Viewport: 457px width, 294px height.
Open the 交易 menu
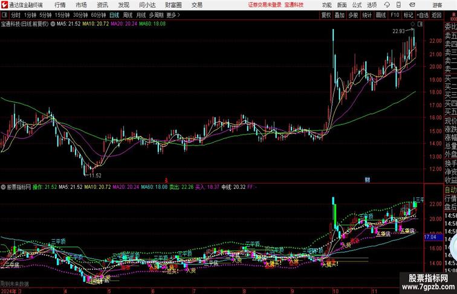[196, 5]
